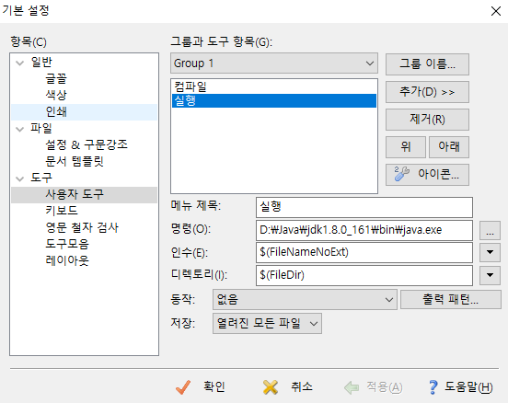Click the yellow X 취소 button

[288, 386]
